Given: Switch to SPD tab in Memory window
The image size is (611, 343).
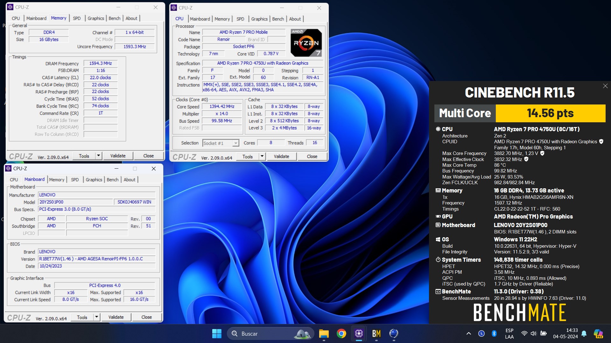Looking at the screenshot, I should pos(77,18).
